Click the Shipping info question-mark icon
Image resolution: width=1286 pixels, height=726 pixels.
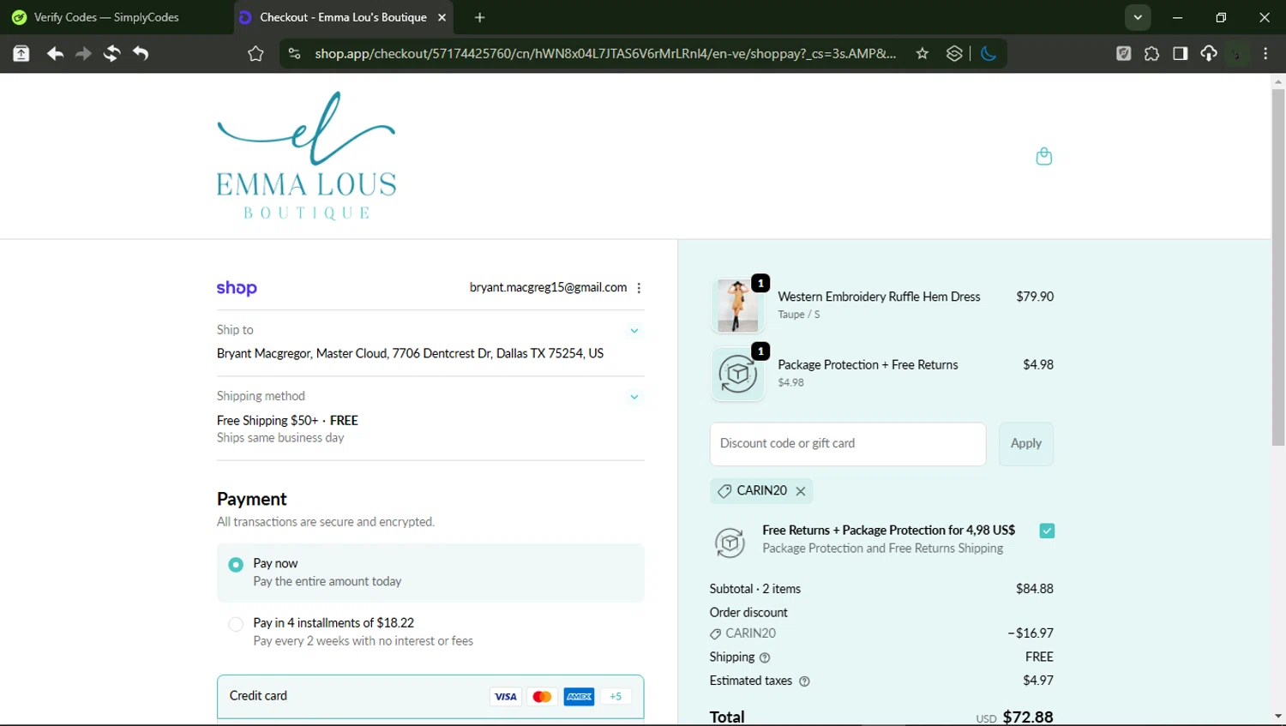tap(765, 657)
